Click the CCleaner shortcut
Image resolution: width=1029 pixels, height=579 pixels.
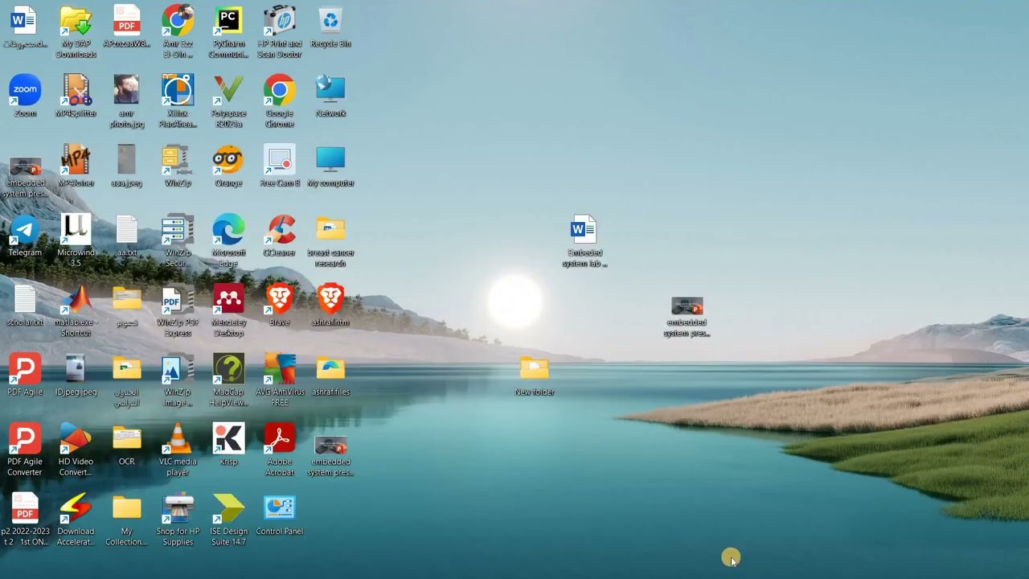point(280,236)
